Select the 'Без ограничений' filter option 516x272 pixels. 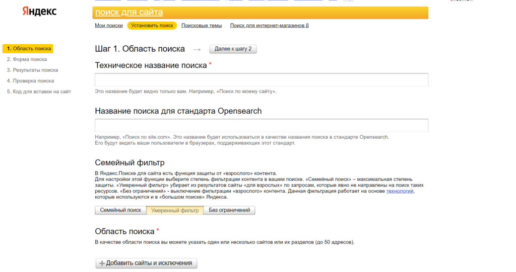click(229, 210)
